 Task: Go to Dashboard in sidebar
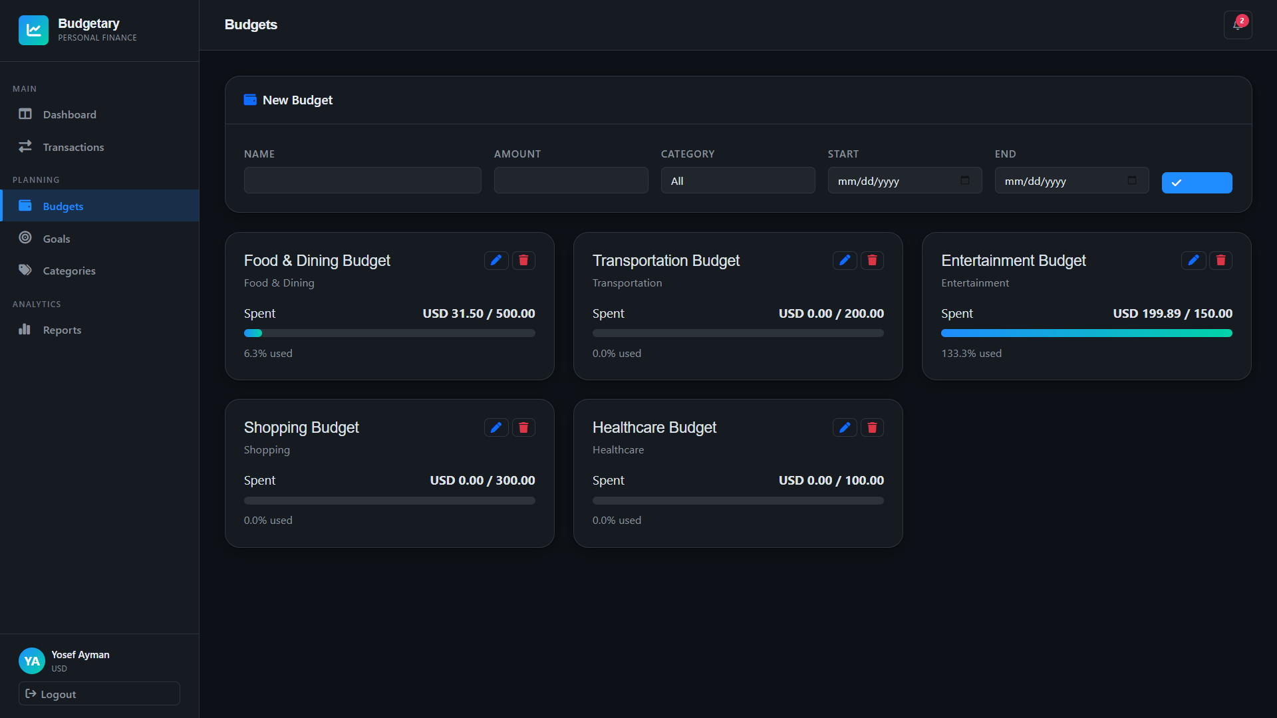(100, 114)
